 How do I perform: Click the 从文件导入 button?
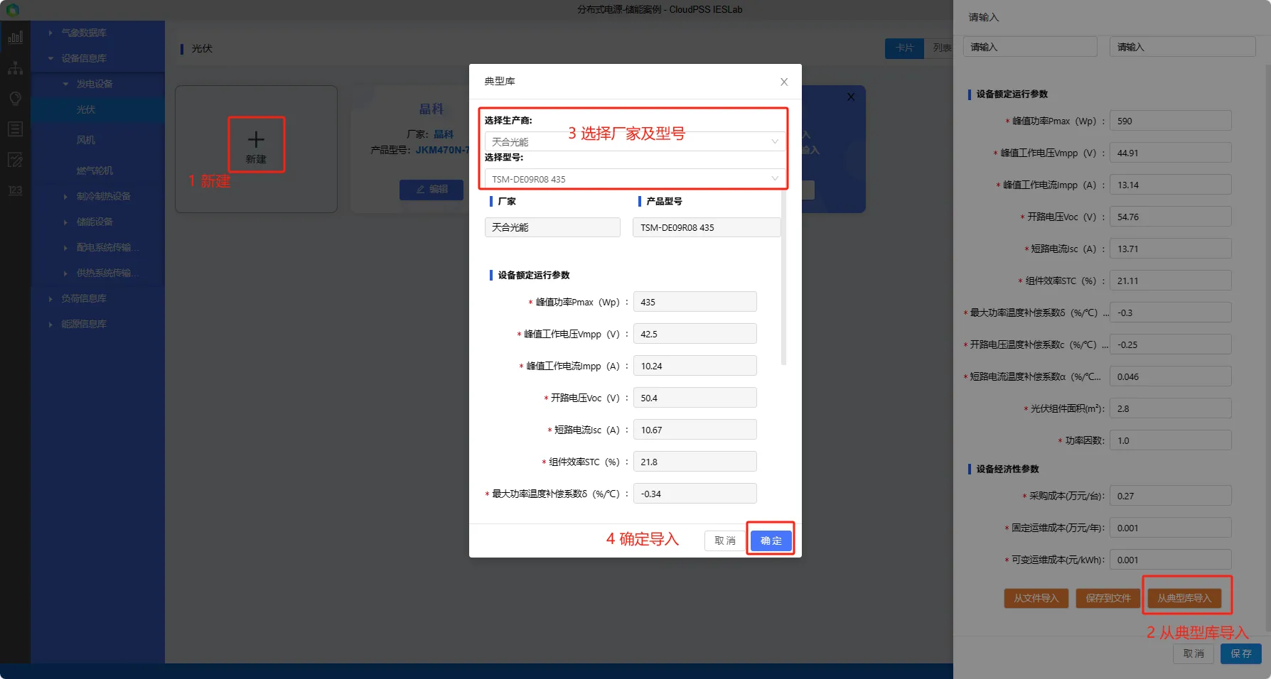[1036, 598]
